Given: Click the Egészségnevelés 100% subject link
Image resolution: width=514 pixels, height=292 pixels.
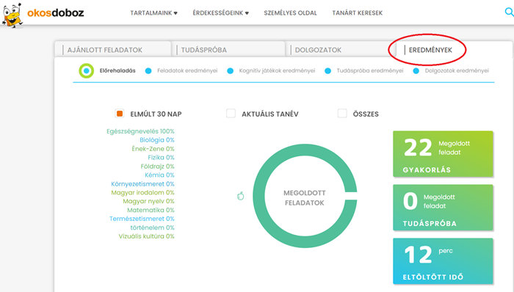Looking at the screenshot, I should coord(140,131).
